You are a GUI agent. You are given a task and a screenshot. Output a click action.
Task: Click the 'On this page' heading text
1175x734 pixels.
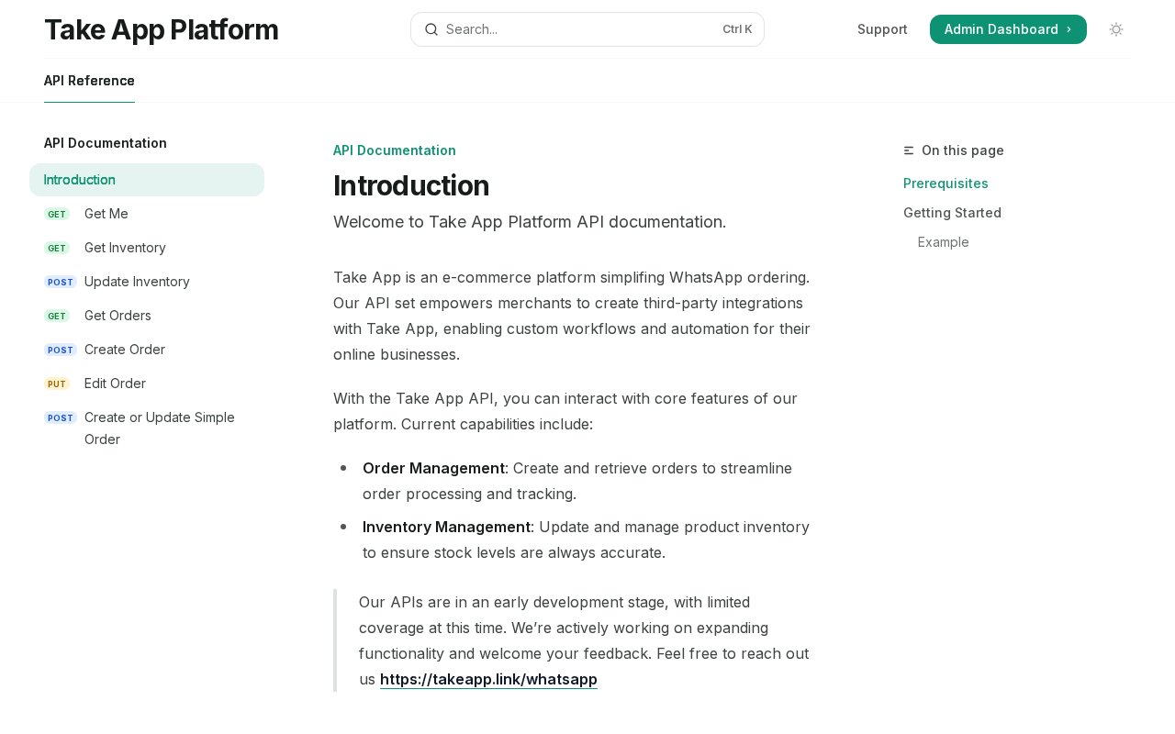pyautogui.click(x=963, y=150)
